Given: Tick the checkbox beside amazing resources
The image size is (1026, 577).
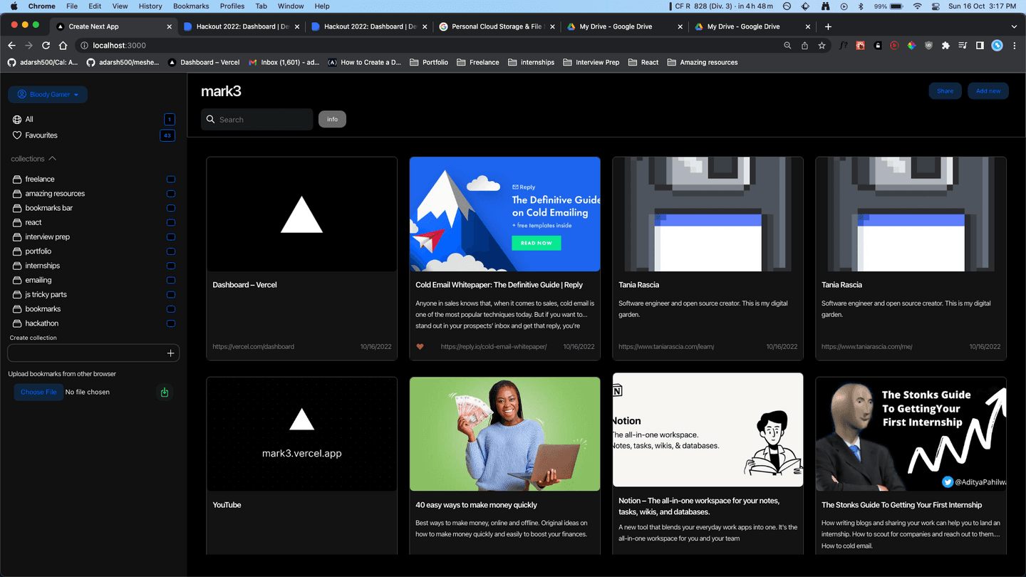Looking at the screenshot, I should click(x=171, y=194).
